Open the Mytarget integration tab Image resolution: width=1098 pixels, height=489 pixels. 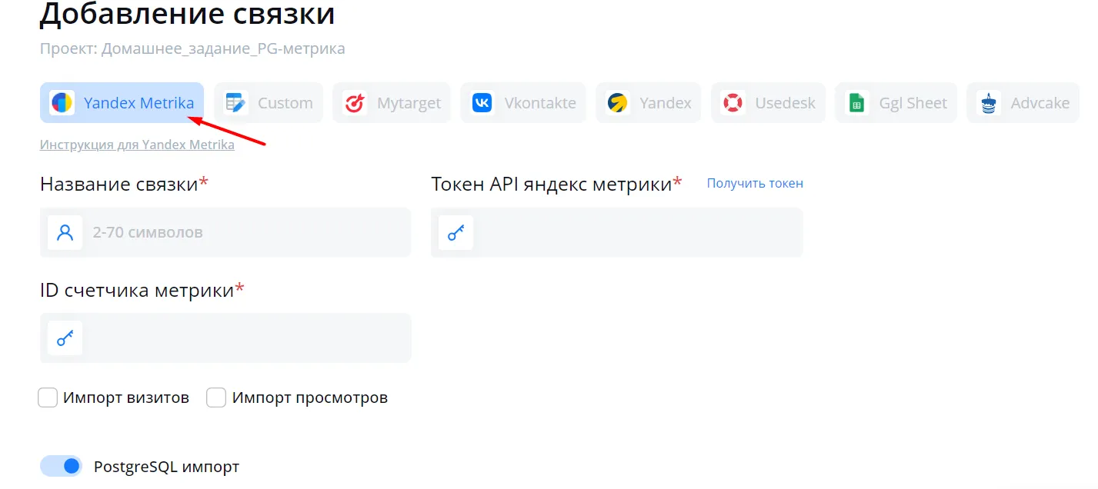click(392, 102)
